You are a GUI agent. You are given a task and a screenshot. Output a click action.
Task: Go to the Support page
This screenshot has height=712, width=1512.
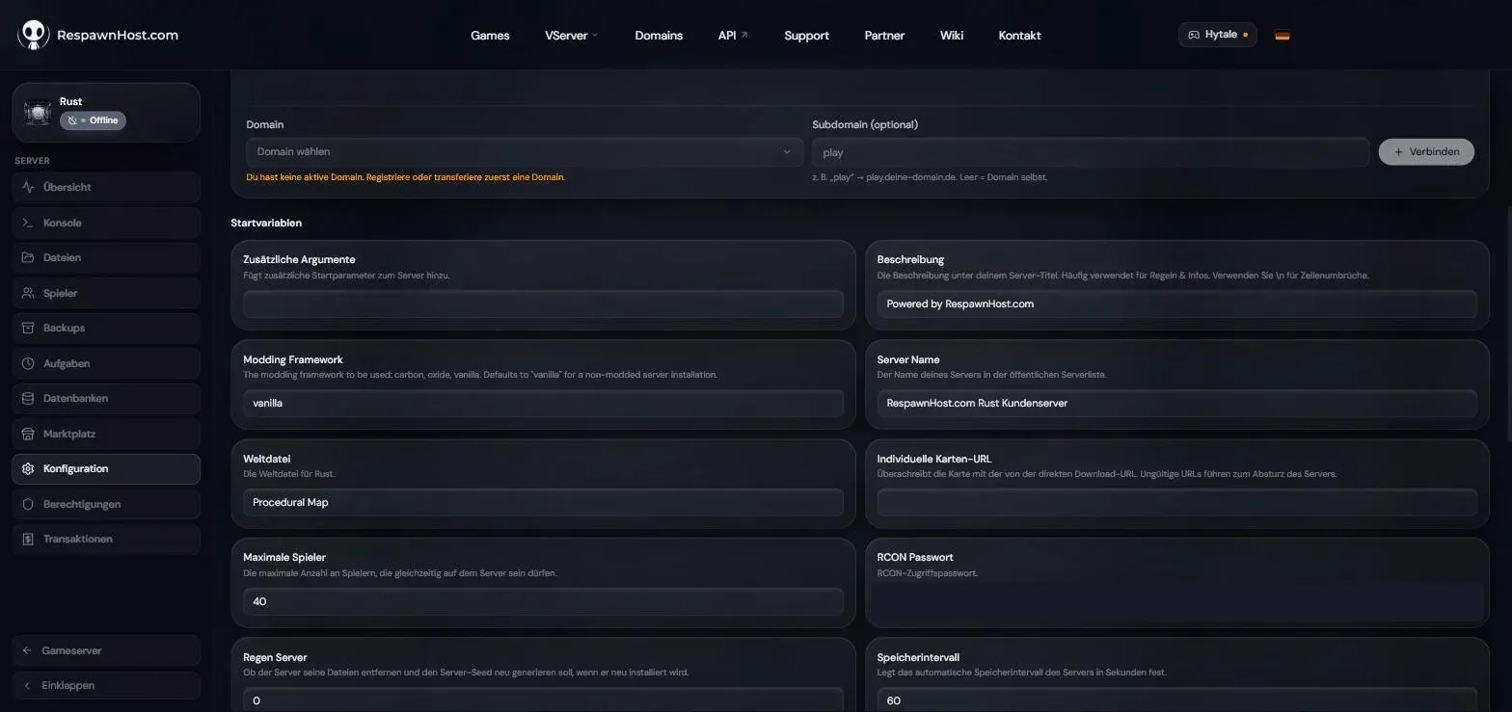pyautogui.click(x=806, y=36)
